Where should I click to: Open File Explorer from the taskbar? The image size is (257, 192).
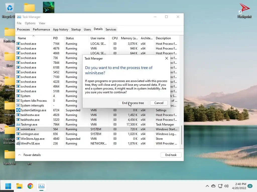click(19, 186)
